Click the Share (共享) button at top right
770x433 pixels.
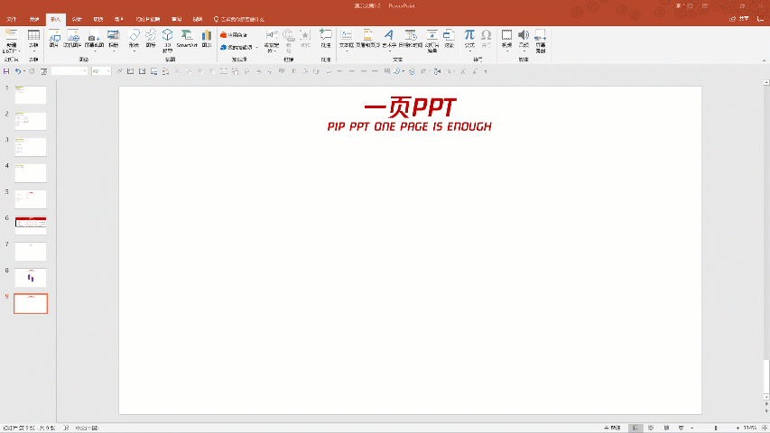740,18
